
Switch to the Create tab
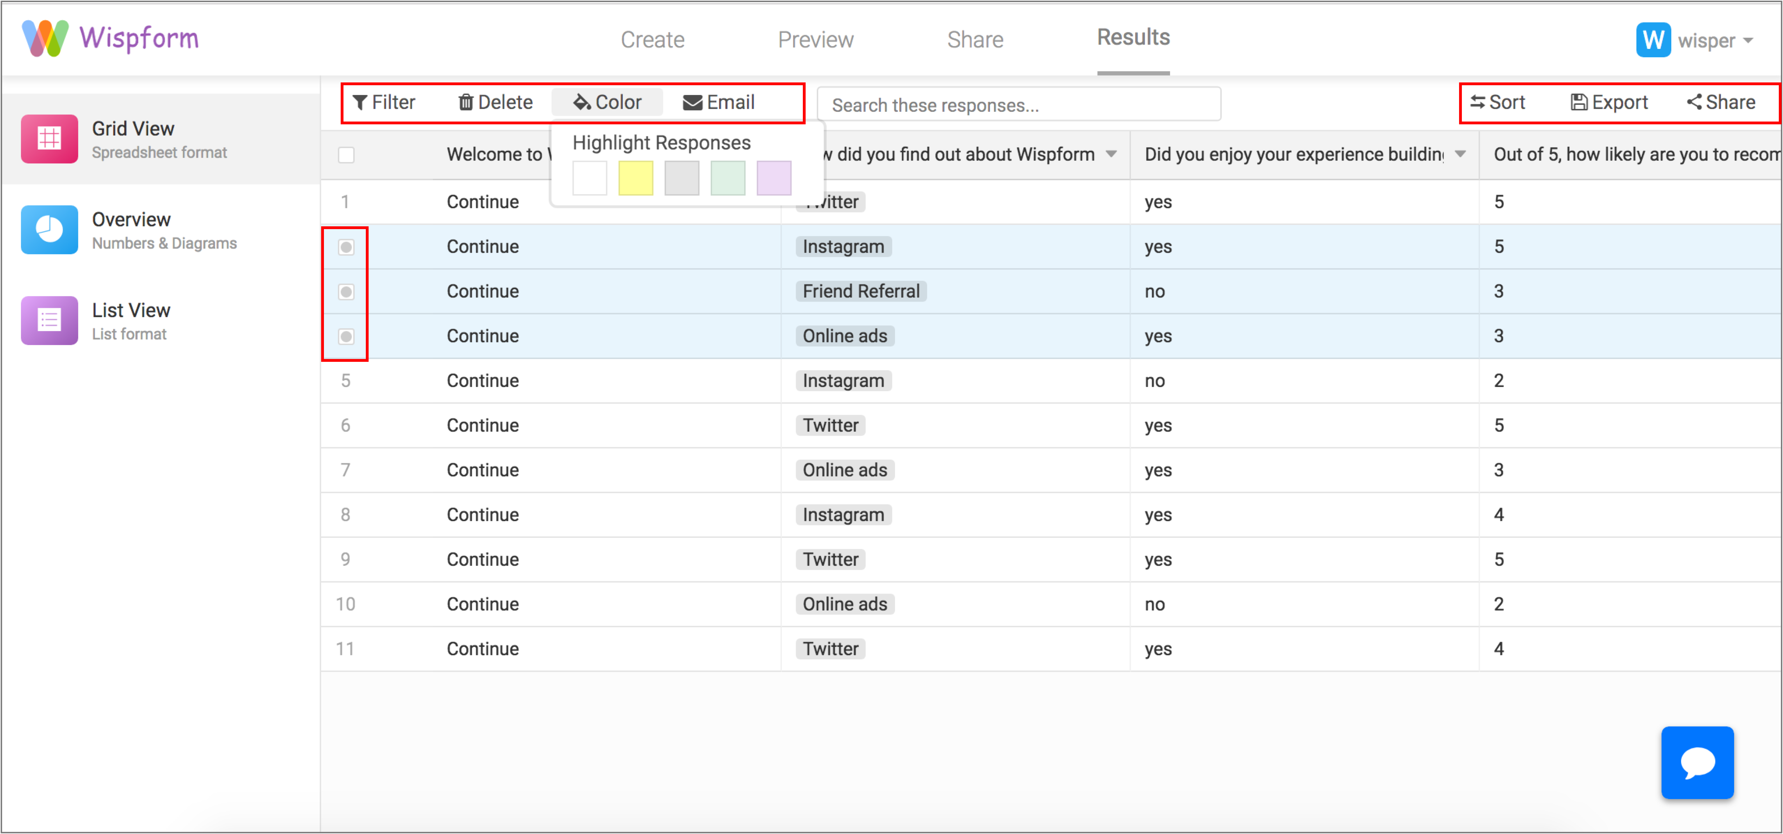point(652,39)
